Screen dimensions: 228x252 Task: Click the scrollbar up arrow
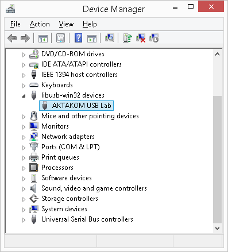coord(217,54)
